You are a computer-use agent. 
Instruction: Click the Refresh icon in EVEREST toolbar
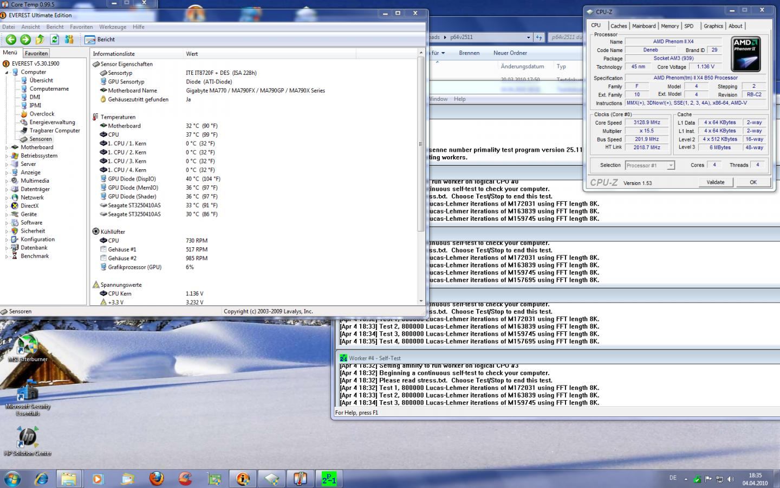55,39
